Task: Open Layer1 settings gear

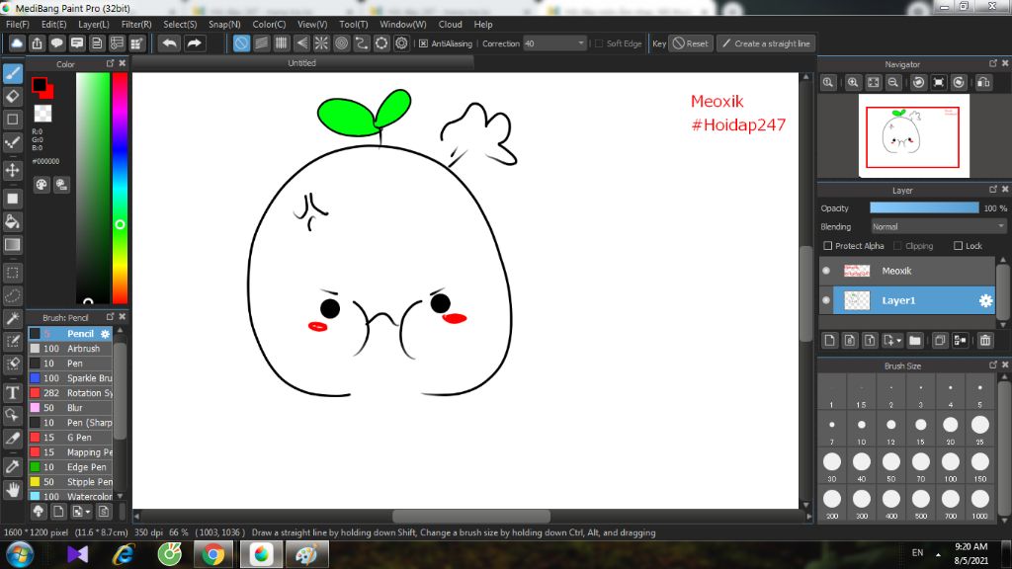Action: coord(985,300)
